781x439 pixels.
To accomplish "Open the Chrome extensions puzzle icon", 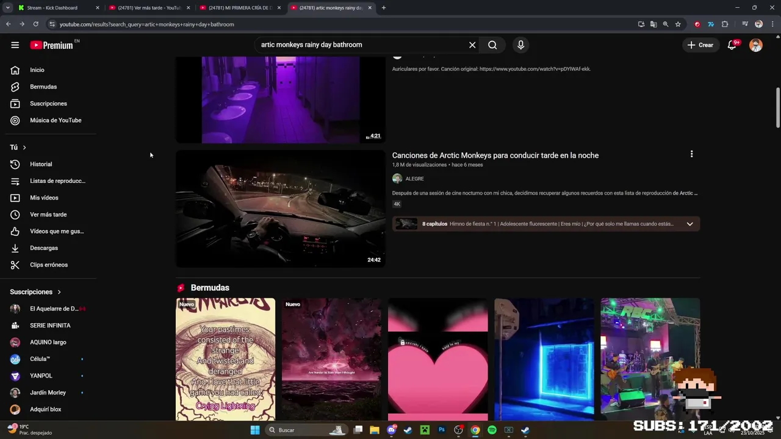I will coord(725,24).
